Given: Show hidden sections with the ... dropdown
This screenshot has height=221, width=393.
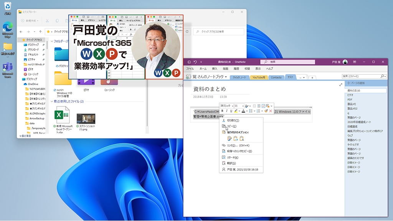Looking at the screenshot, I should pyautogui.click(x=302, y=78).
